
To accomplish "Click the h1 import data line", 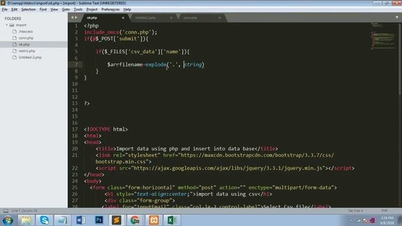I will click(188, 194).
